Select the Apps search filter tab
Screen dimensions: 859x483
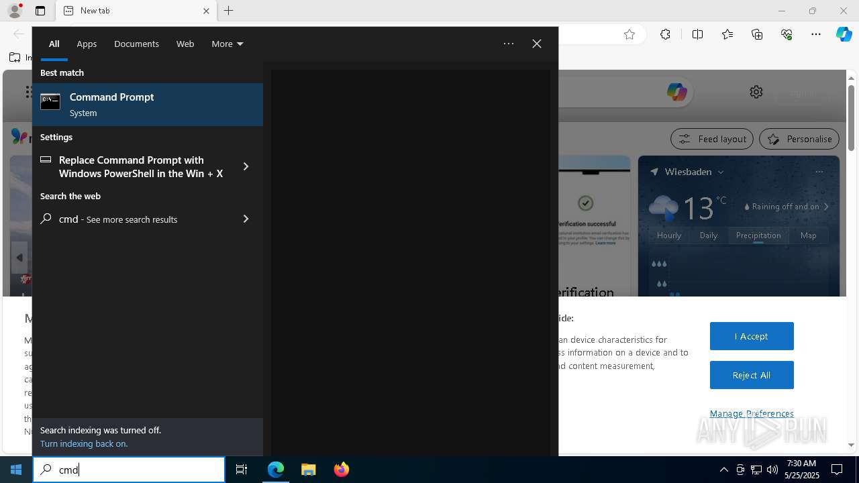pos(87,44)
